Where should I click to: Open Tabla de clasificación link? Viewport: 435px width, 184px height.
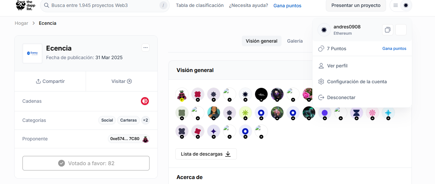pos(200,5)
